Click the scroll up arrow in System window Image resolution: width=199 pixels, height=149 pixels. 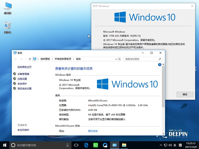pos(163,65)
